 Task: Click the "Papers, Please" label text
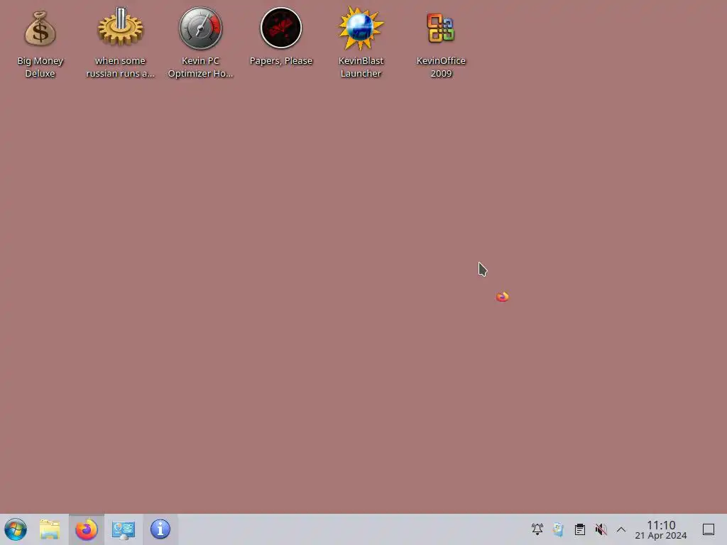[281, 61]
